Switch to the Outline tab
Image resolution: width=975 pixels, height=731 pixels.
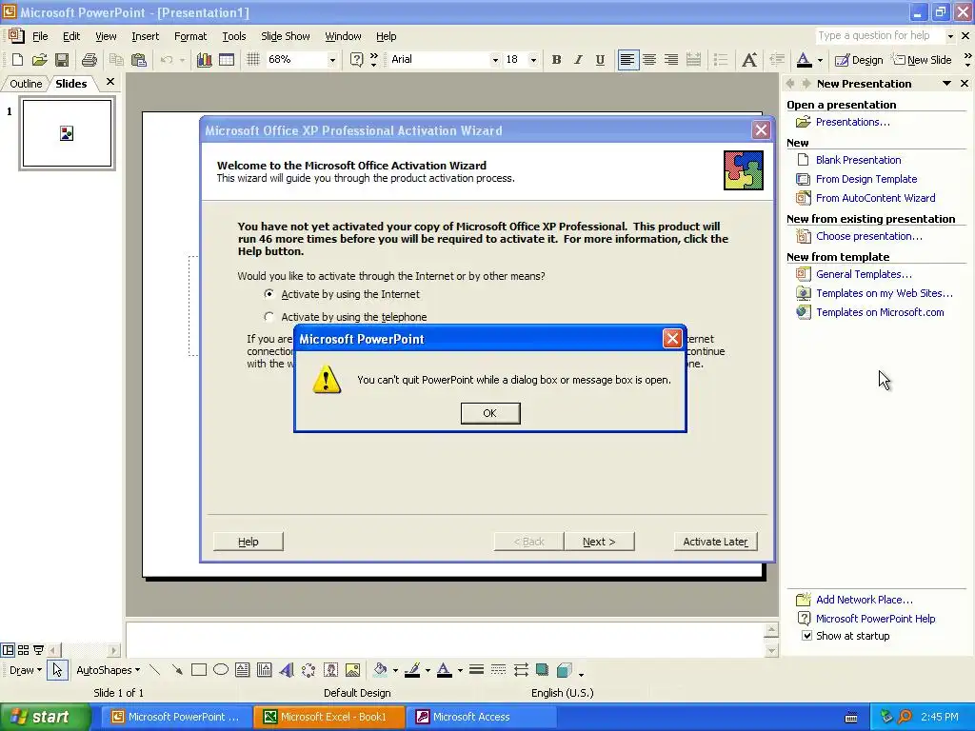26,84
